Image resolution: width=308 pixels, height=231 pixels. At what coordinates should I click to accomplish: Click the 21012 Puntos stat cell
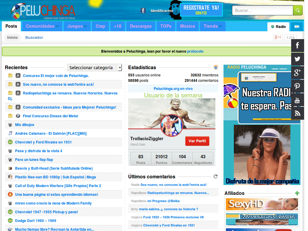162,159
